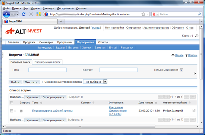Click the bottom pager previous-page arrow

pyautogui.click(x=167, y=120)
